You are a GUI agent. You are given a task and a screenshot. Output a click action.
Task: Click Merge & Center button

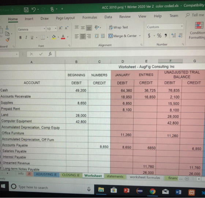tap(123, 36)
